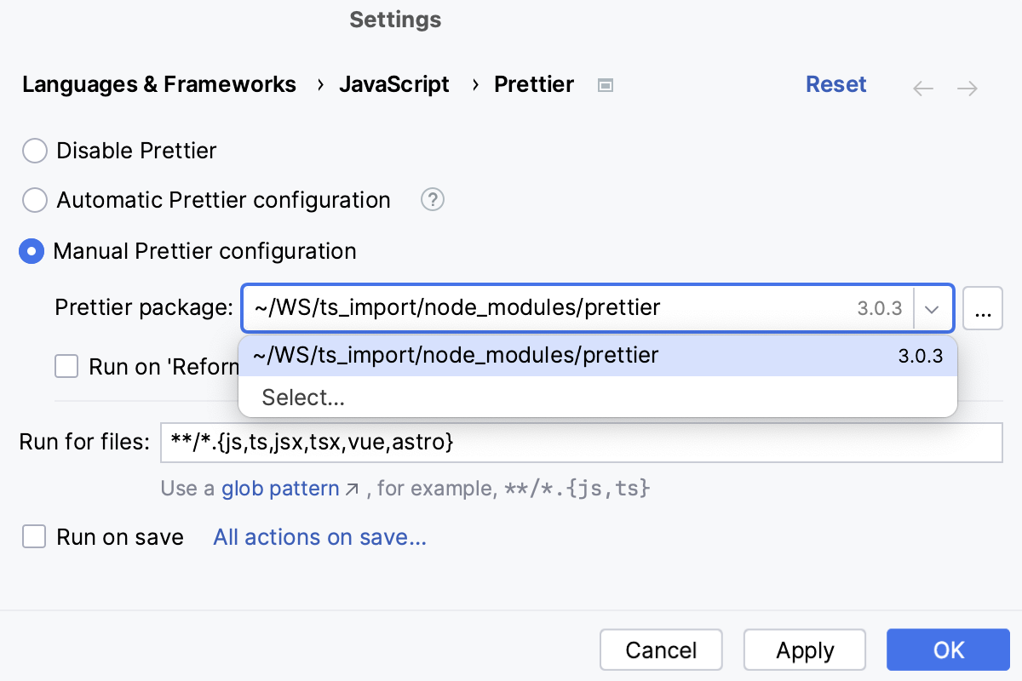Collapse the Prettier package dropdown arrow

933,308
